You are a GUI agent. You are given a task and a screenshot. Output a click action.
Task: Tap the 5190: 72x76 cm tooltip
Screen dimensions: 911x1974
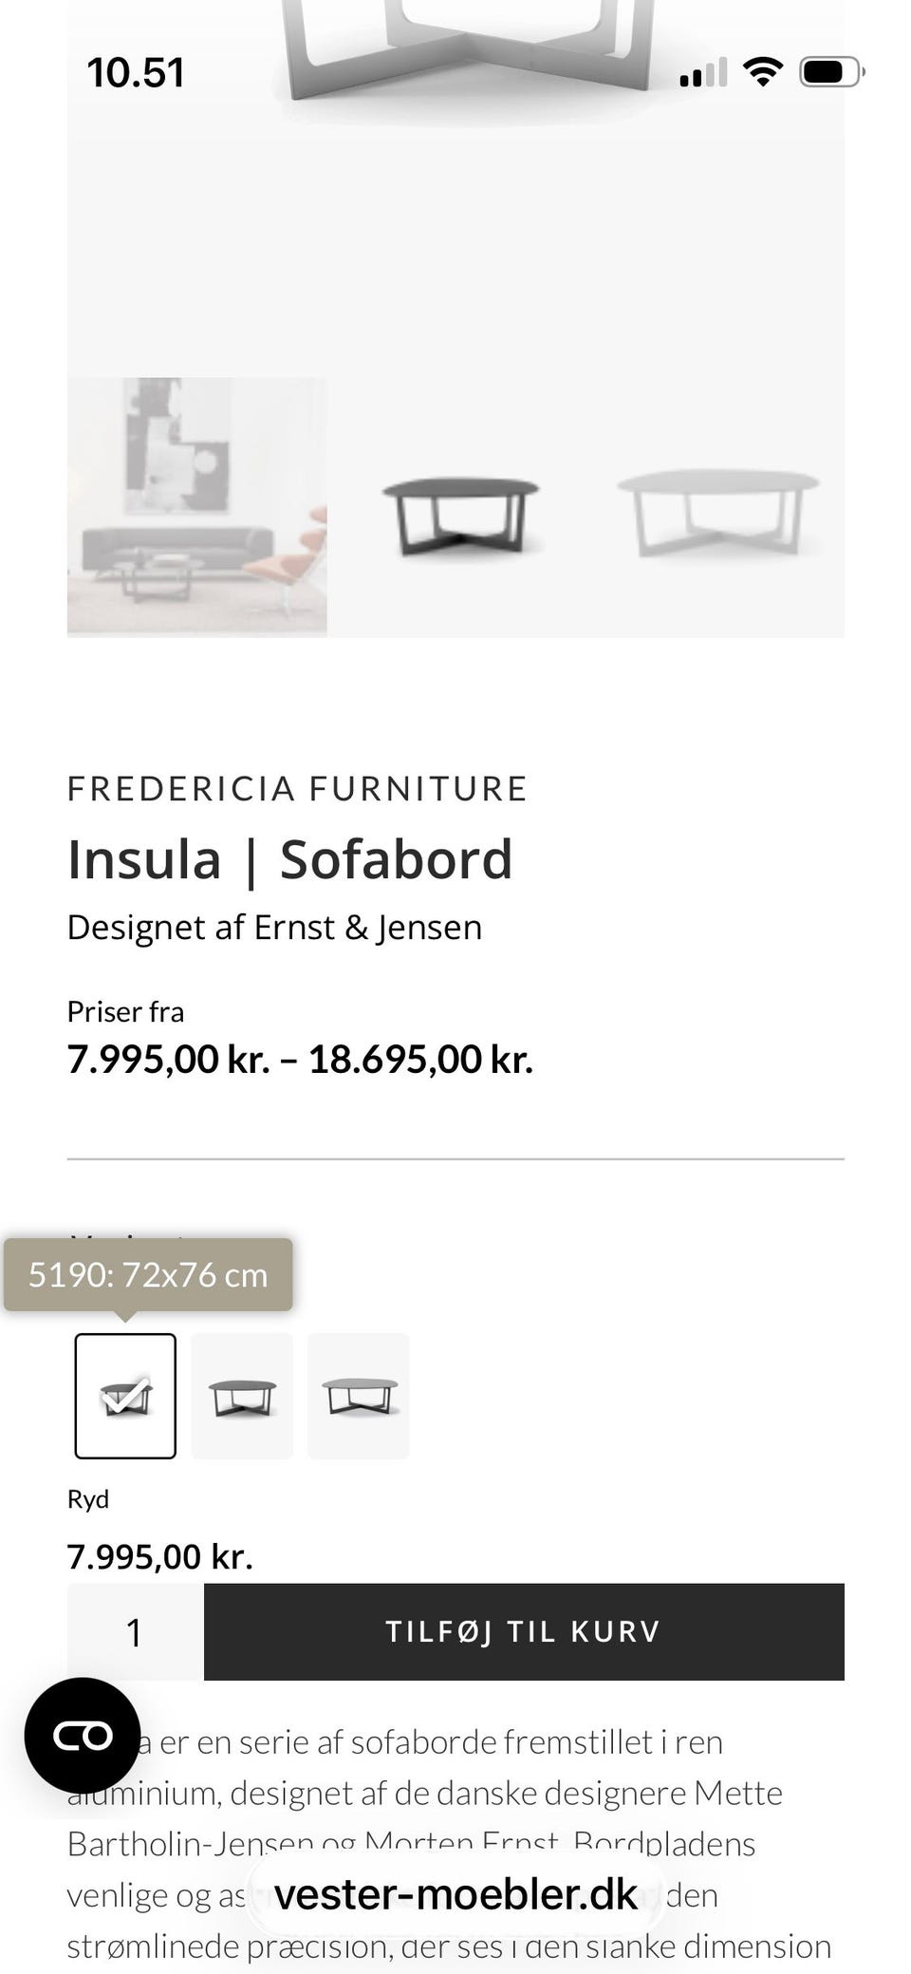click(x=148, y=1274)
